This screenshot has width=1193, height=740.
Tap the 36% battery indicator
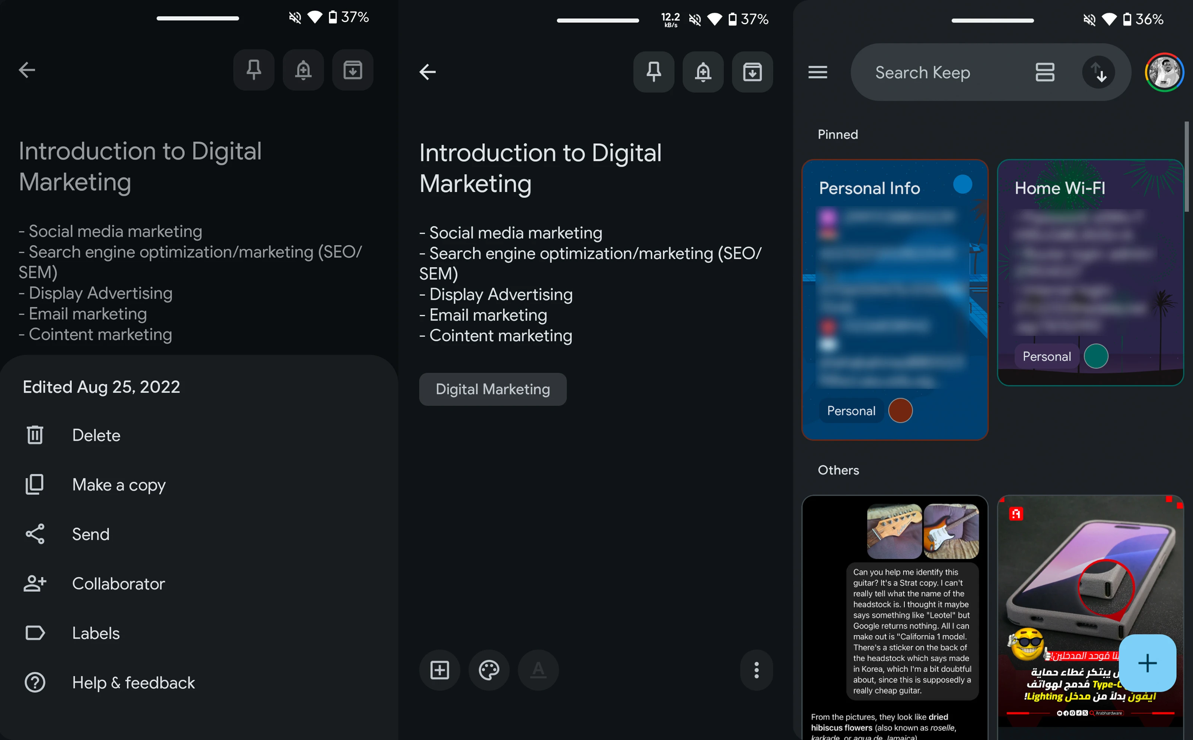click(x=1143, y=19)
